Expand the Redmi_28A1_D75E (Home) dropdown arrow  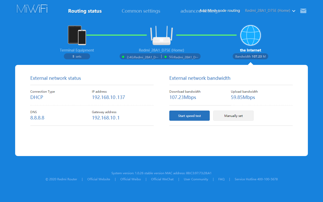[294, 11]
